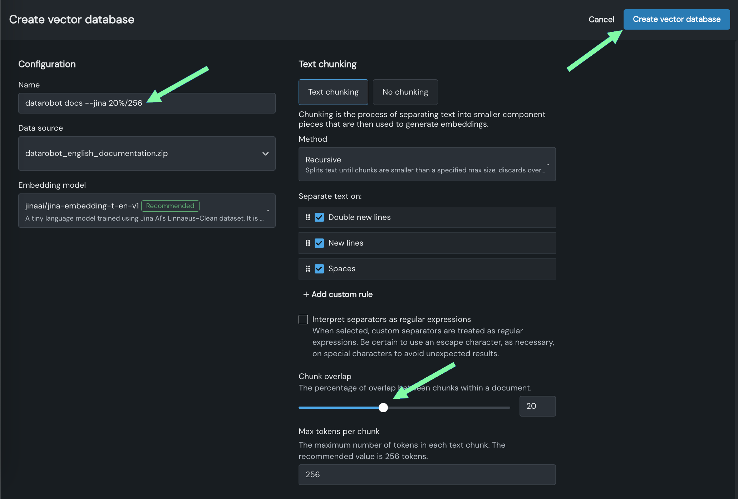Enable Interpret separators as regular expressions

point(303,319)
